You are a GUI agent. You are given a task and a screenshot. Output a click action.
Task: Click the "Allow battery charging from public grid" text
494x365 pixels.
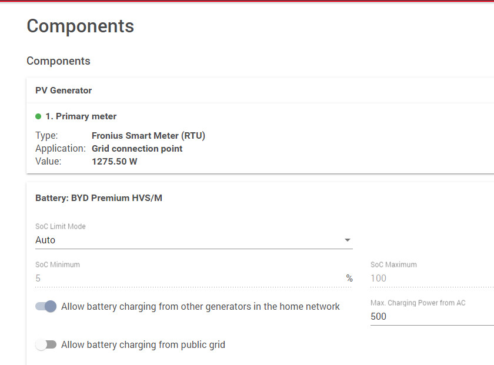(x=143, y=345)
